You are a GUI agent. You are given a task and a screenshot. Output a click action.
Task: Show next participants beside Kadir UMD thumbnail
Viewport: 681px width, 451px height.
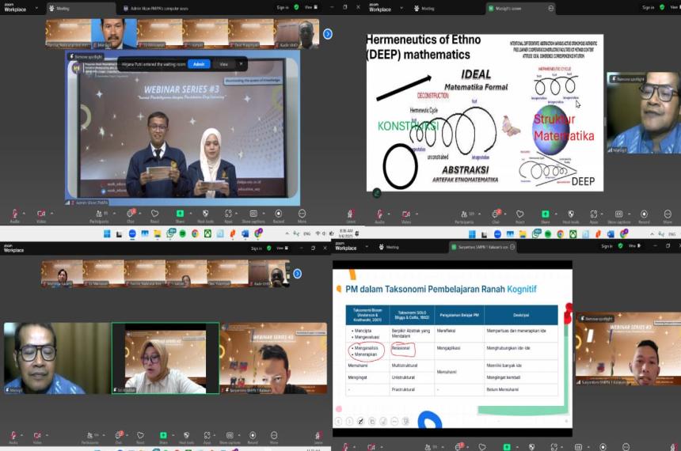point(328,34)
